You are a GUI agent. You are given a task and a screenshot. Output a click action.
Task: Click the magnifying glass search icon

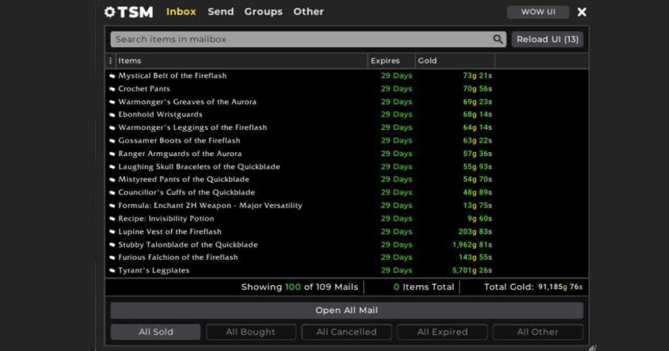tap(498, 39)
